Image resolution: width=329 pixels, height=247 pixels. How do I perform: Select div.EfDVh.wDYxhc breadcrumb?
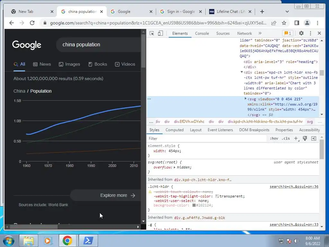coord(189,122)
